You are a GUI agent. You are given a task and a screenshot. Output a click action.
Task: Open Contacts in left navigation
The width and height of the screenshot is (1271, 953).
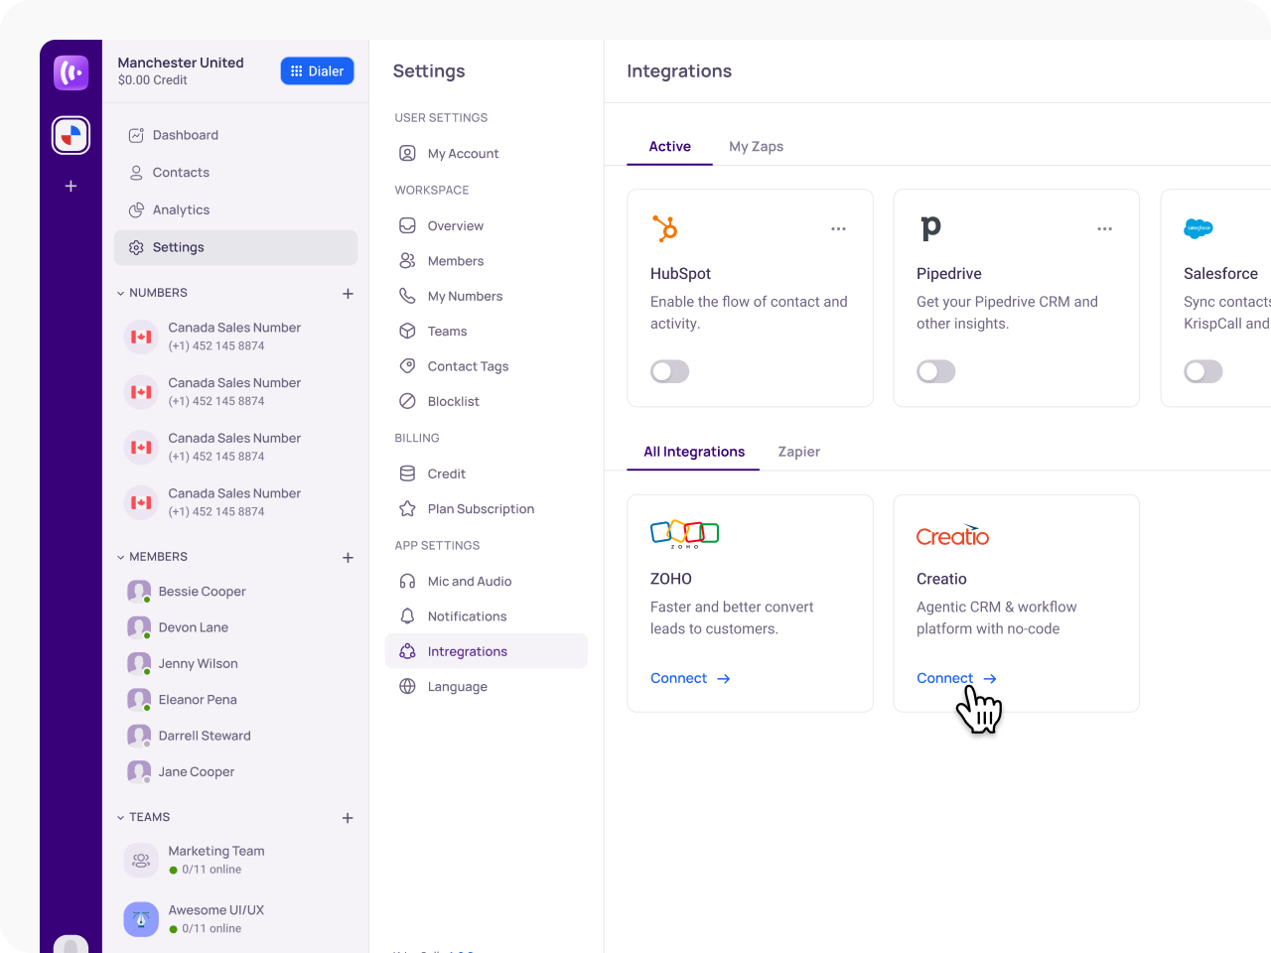(x=235, y=173)
